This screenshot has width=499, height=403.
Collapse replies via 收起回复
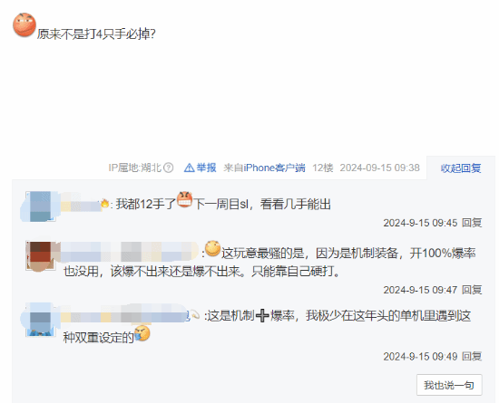(x=461, y=168)
